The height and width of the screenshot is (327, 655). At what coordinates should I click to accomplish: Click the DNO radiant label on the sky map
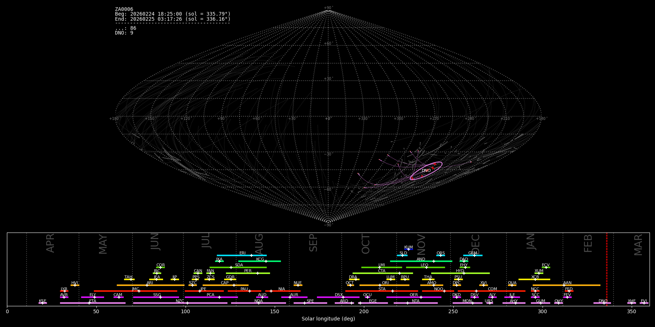426,171
